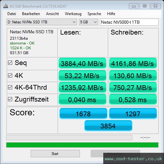Click 4K read result 53,22 MB/s
Image resolution: width=164 pixels, height=164 pixels.
(x=82, y=76)
